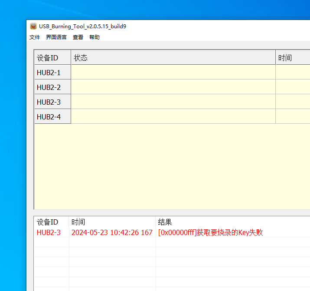Click the 设备ID header in device table
This screenshot has height=291, width=310.
[x=52, y=57]
